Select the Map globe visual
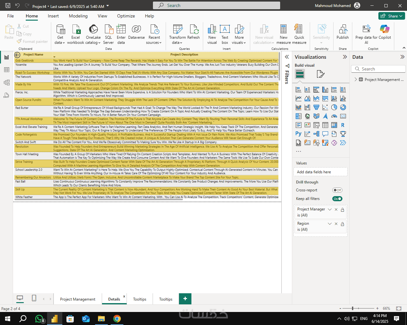Screen dimensions: 407x325 (307, 116)
